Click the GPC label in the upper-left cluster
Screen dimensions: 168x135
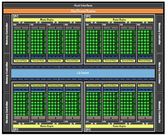tap(16, 17)
